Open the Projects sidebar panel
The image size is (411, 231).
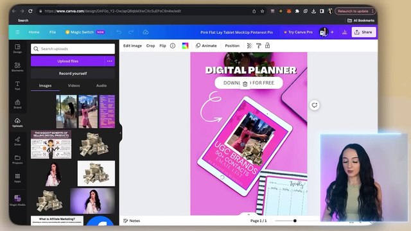[17, 160]
